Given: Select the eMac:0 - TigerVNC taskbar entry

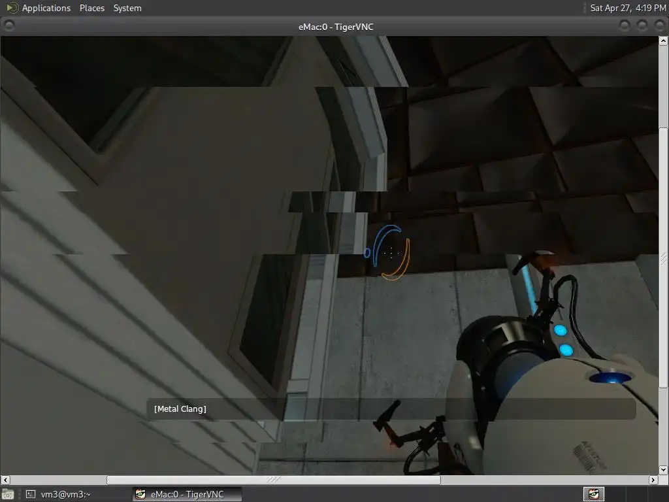Looking at the screenshot, I should pos(187,494).
